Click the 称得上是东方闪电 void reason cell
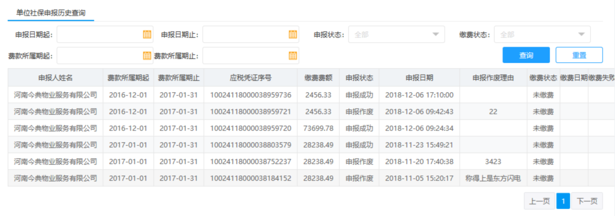This screenshot has height=216, width=615. 492,178
